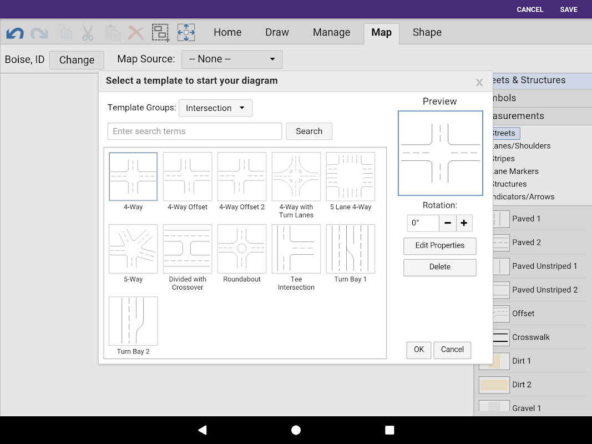
Task: Open the Shape tab
Action: click(x=427, y=33)
